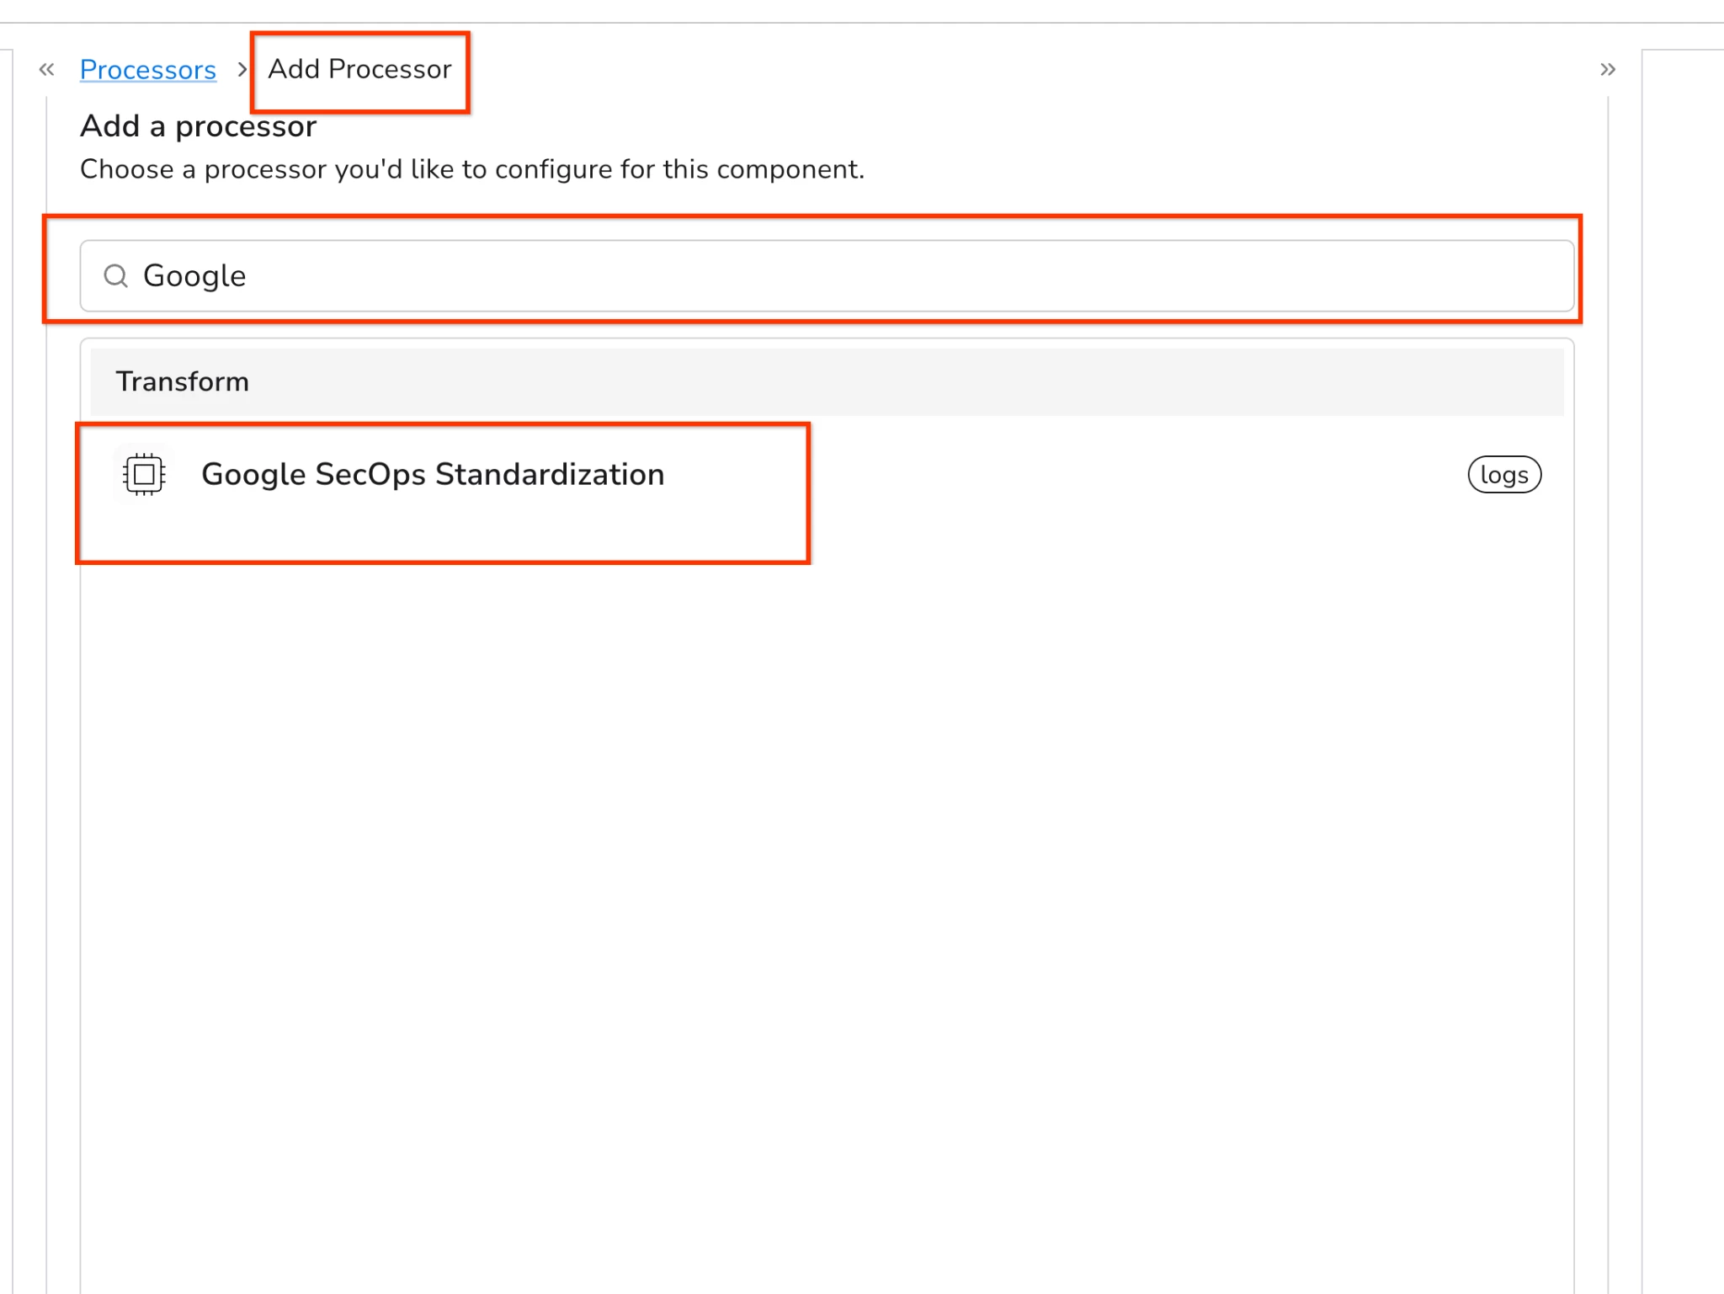Click the word Standardization in the result row

[x=550, y=475]
